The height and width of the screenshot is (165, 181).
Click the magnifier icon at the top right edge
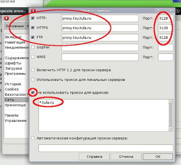[177, 11]
